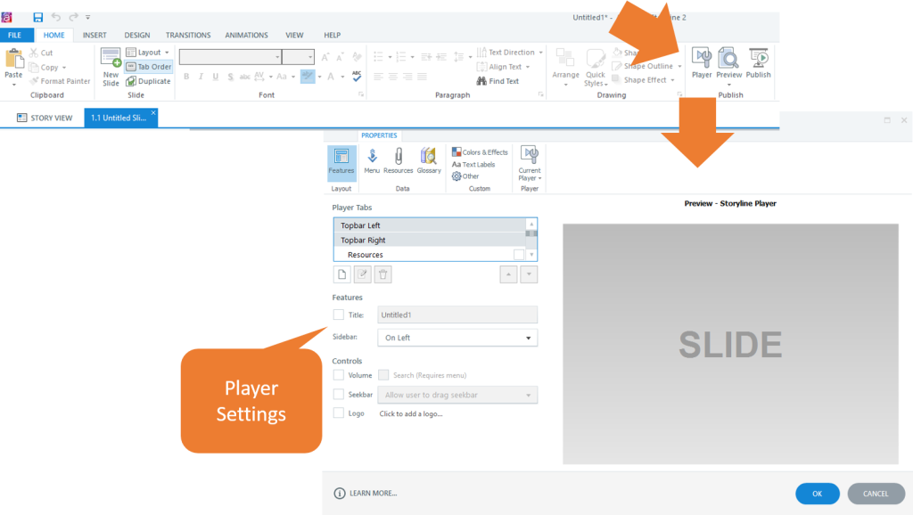This screenshot has width=913, height=515.
Task: Open the font name combo box
Action: [x=230, y=56]
